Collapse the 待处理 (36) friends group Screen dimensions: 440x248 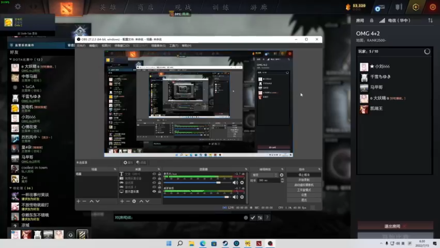pyautogui.click(x=10, y=188)
